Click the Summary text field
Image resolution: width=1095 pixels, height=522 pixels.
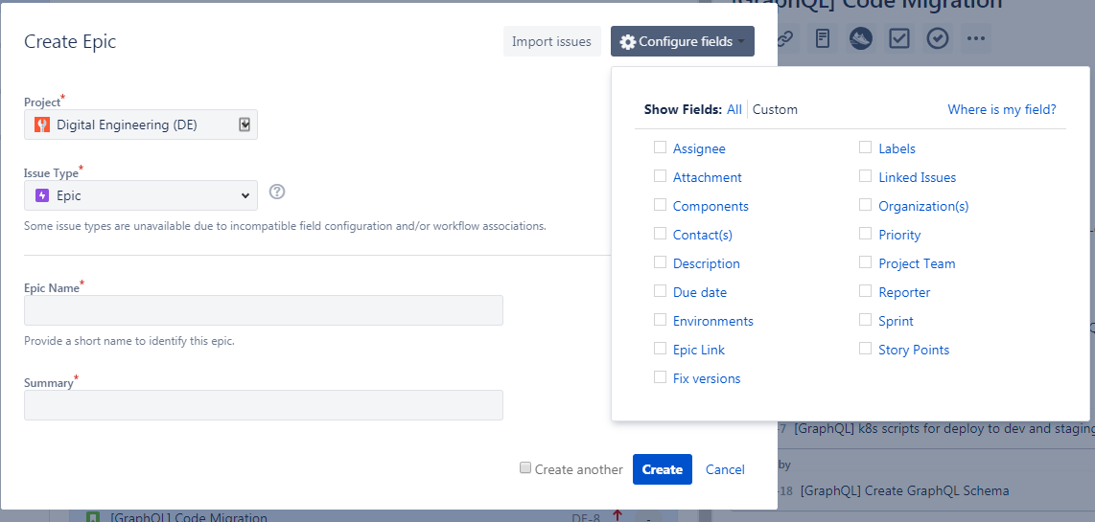[x=264, y=405]
